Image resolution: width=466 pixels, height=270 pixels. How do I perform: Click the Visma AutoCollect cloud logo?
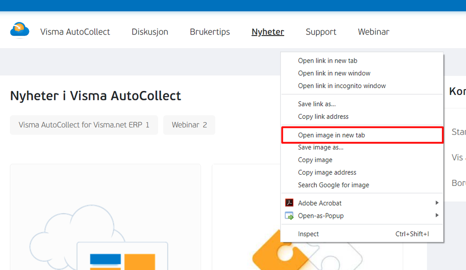click(x=20, y=30)
